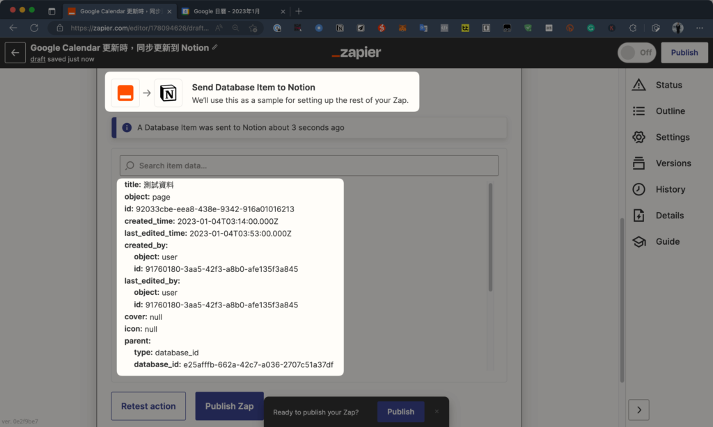Click the site lock icon in address bar

pos(60,28)
